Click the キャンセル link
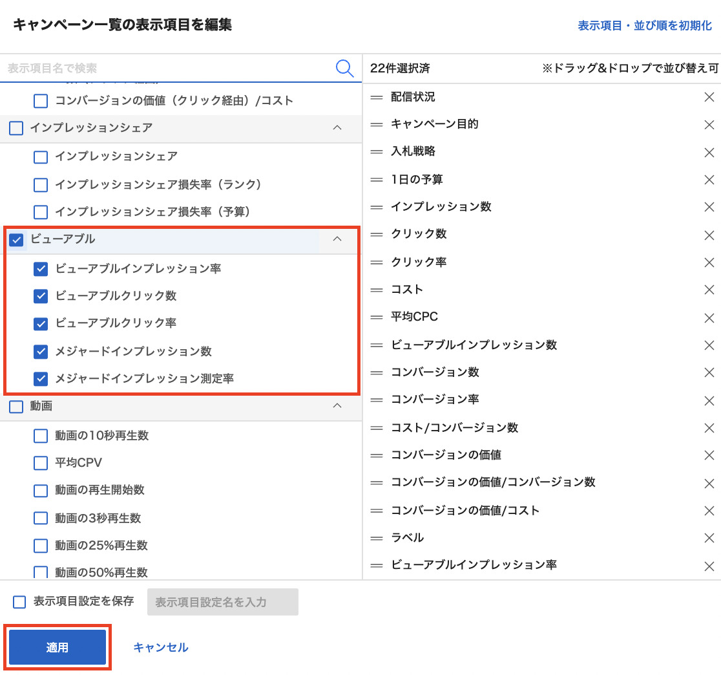The width and height of the screenshot is (721, 675). pyautogui.click(x=161, y=647)
